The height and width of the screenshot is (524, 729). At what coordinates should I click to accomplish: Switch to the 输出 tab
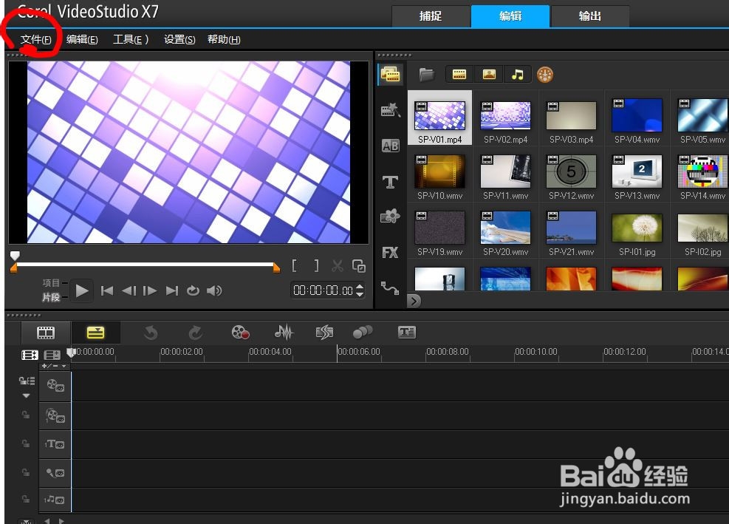(589, 16)
